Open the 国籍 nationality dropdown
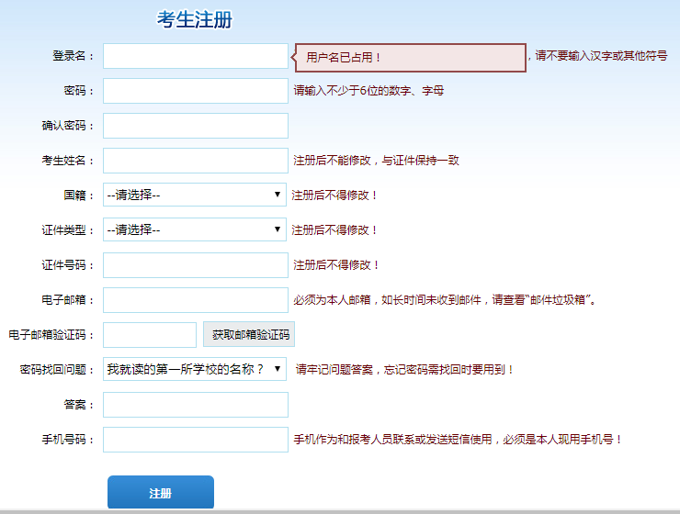Screen dimensions: 680x514 [195, 195]
